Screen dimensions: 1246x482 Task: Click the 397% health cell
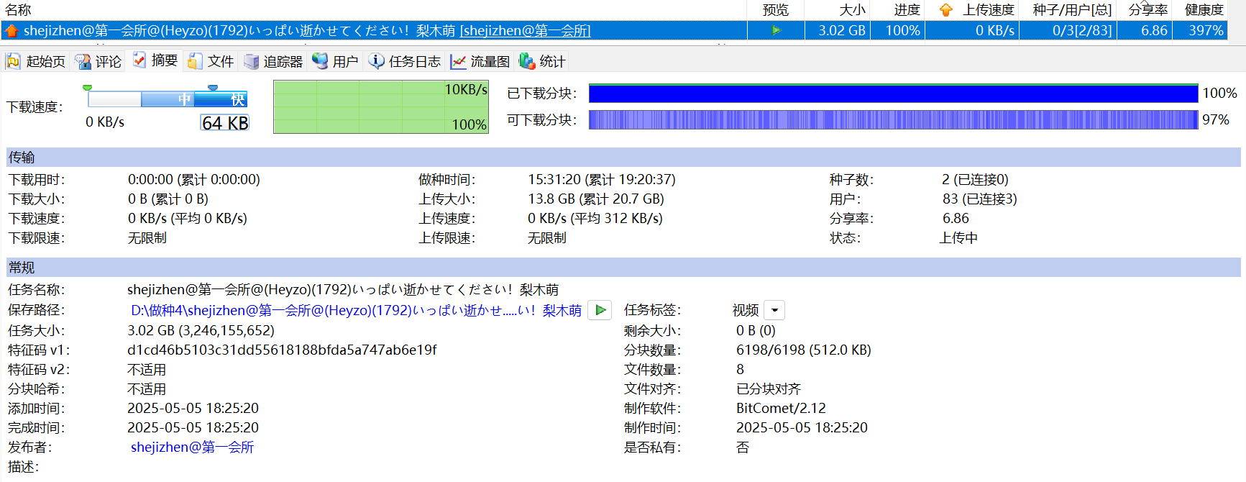[x=1200, y=30]
